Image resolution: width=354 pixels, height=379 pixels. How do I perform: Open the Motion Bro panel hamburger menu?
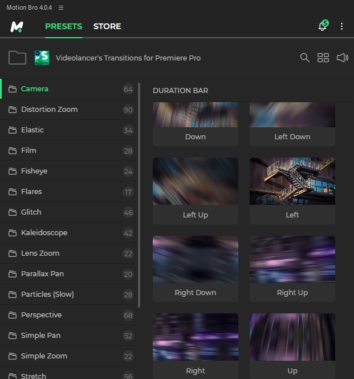(x=61, y=8)
